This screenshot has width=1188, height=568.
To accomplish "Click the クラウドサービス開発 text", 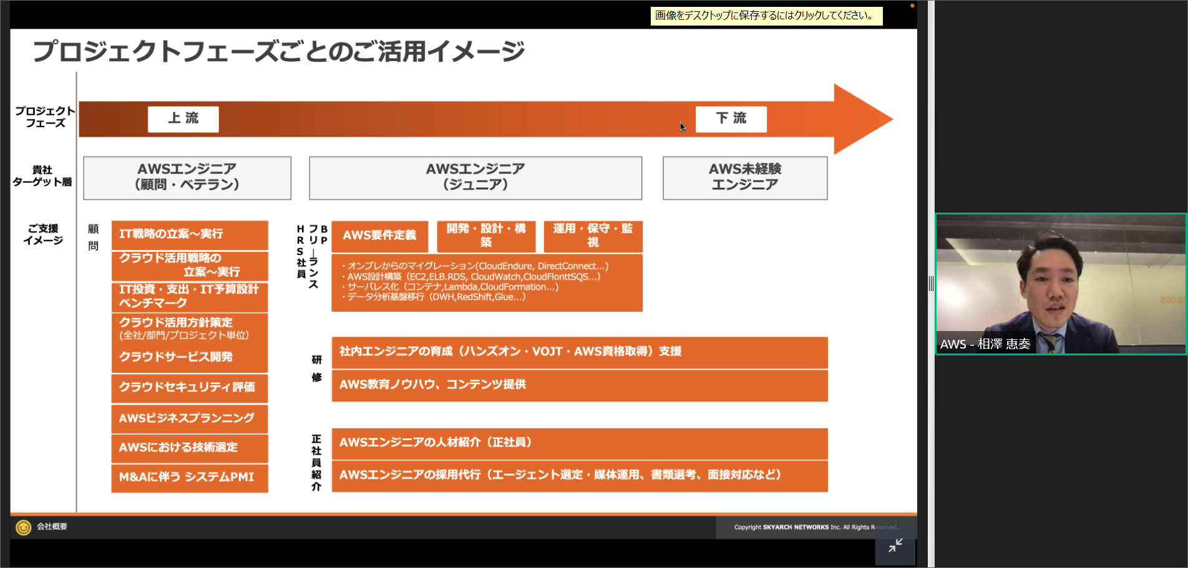I will (x=176, y=357).
